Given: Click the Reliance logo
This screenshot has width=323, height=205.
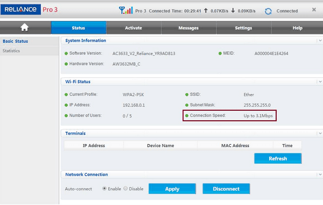Looking at the screenshot, I should pos(20,9).
